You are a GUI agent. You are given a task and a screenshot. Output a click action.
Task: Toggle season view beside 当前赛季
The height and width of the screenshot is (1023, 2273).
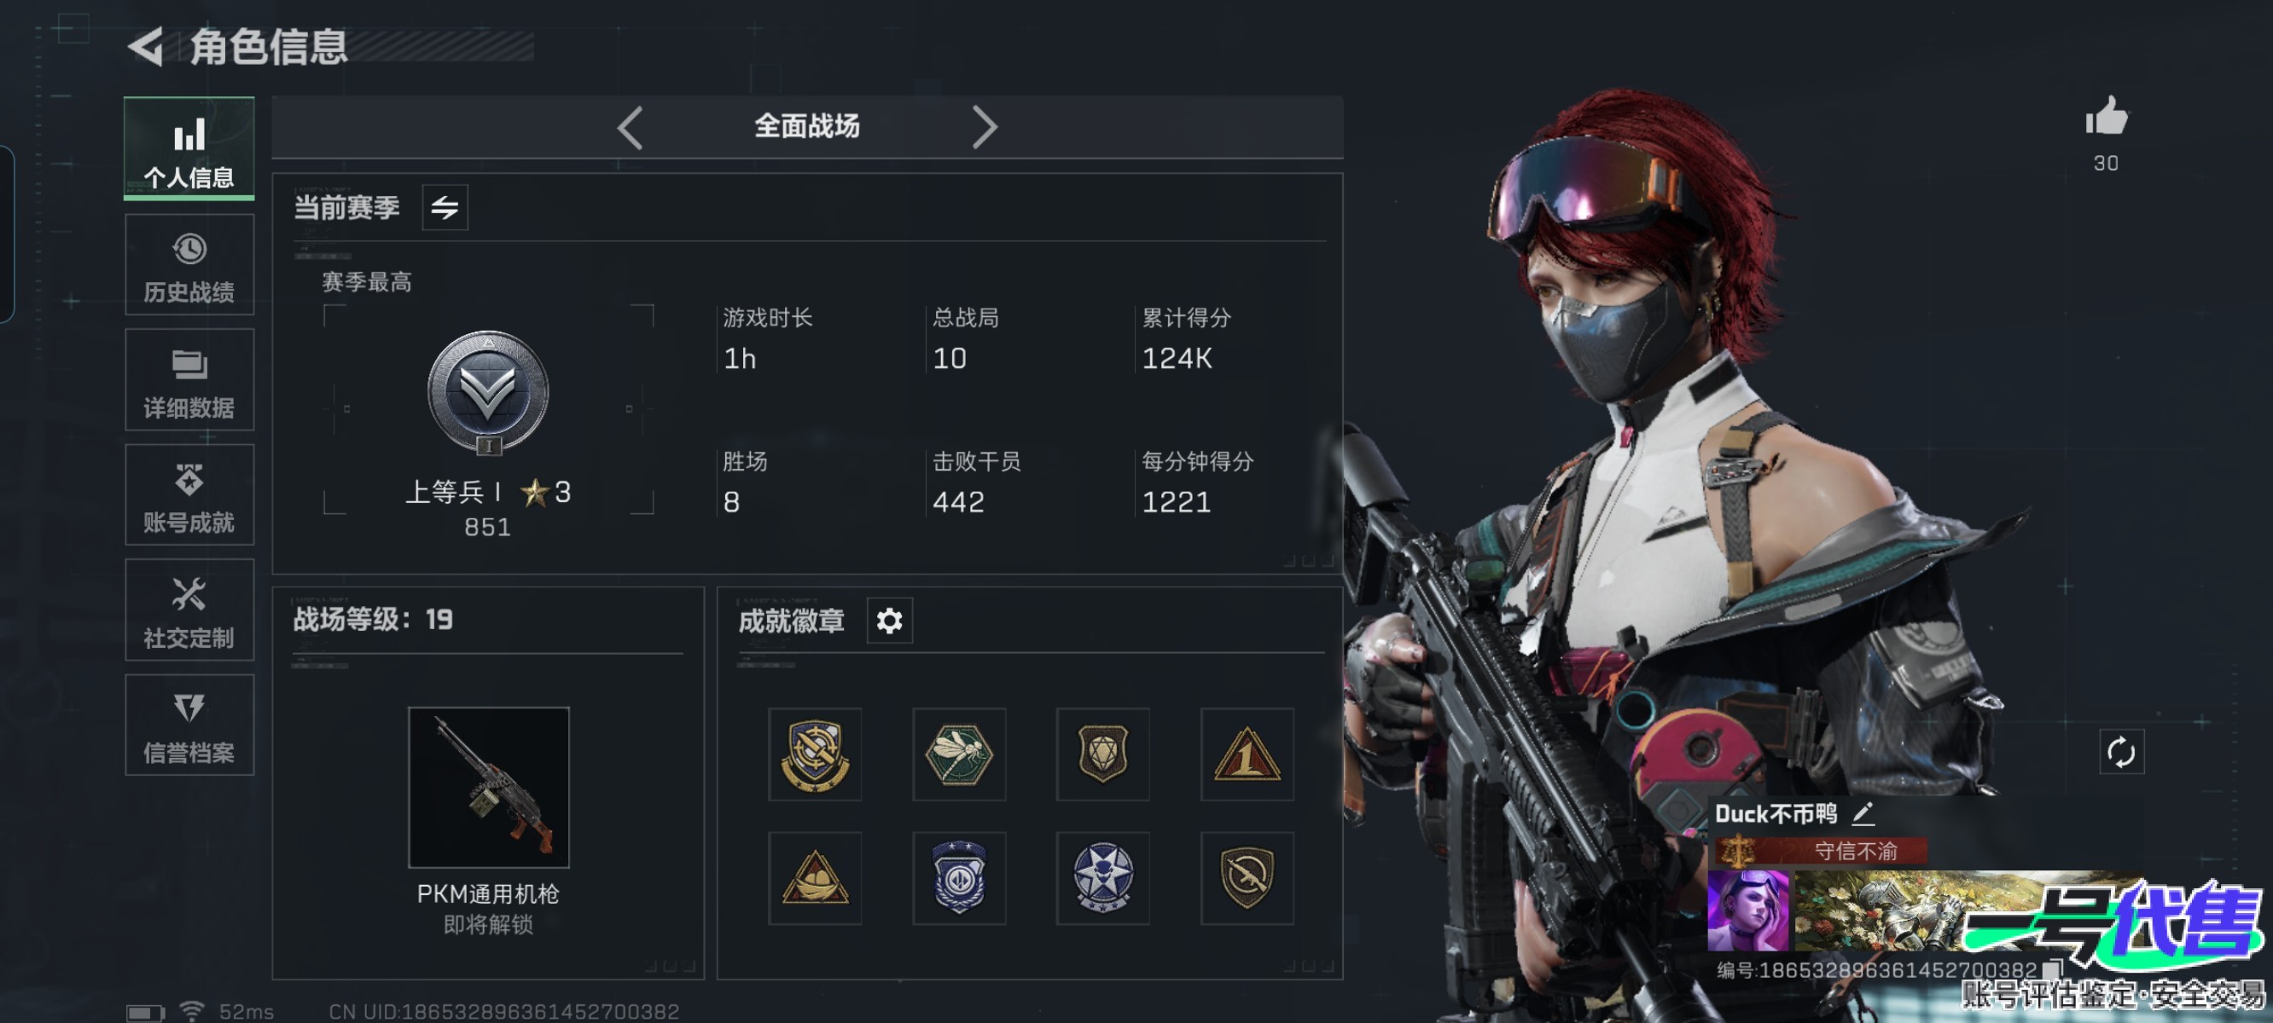pyautogui.click(x=445, y=208)
